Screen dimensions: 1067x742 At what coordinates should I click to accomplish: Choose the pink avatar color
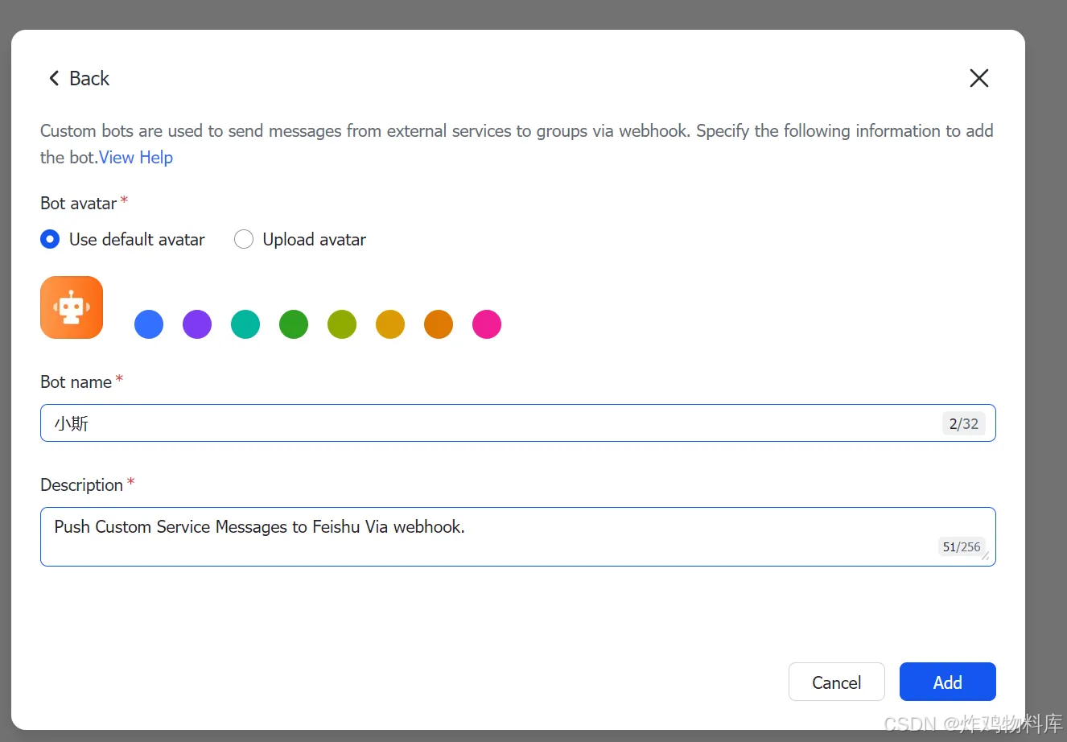(x=487, y=324)
